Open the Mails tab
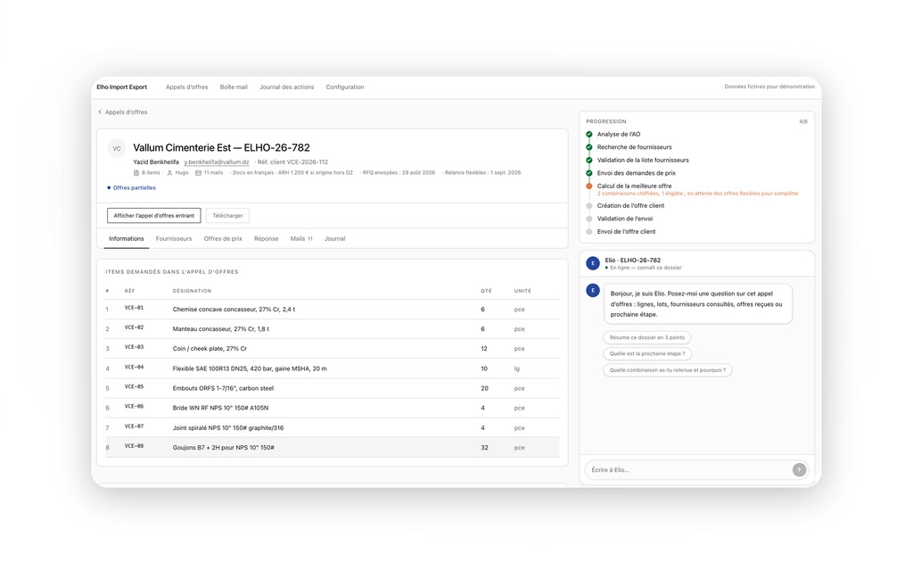The image size is (913, 571). coord(301,239)
